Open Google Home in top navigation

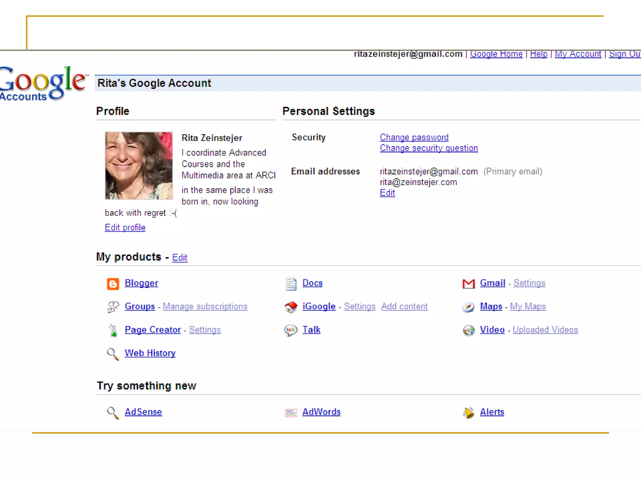pos(496,54)
